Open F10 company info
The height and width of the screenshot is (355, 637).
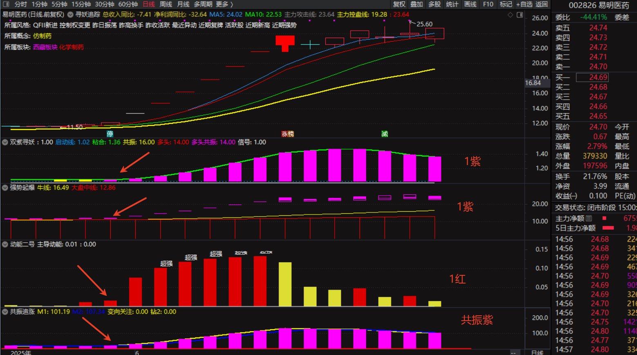pos(488,4)
